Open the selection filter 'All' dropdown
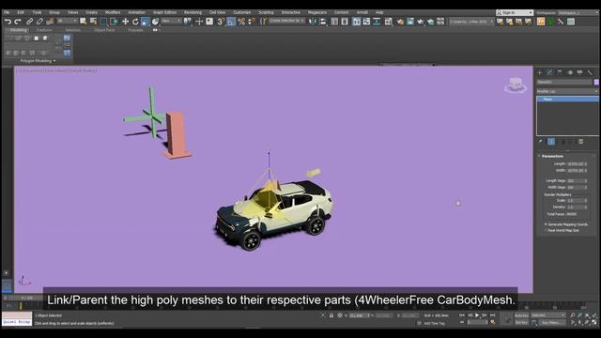 pos(67,21)
